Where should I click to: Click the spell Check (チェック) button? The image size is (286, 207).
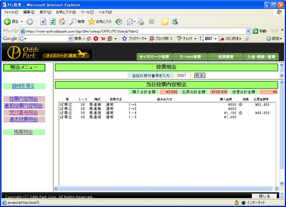[185, 39]
